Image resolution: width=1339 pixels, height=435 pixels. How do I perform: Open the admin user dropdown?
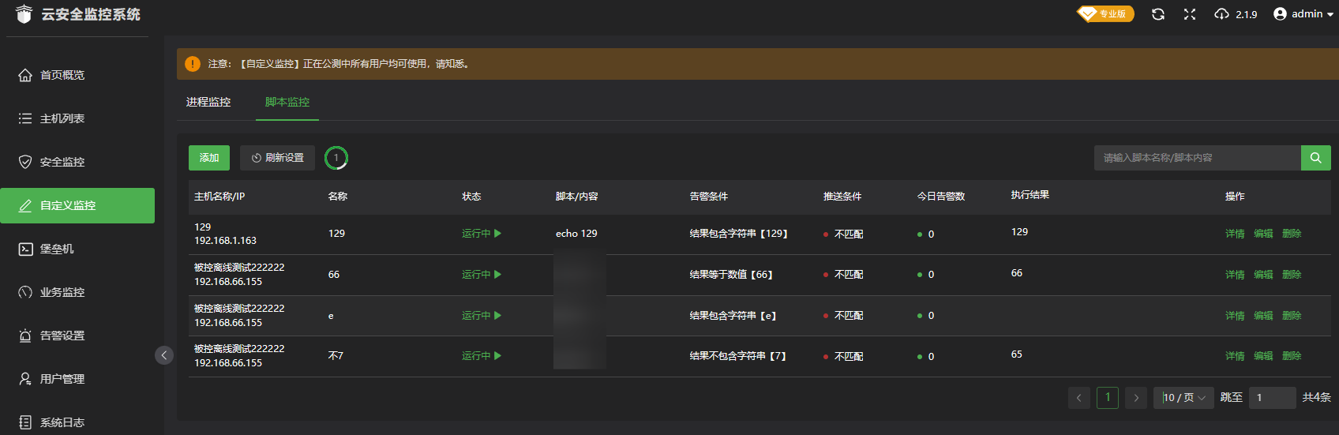point(1303,14)
